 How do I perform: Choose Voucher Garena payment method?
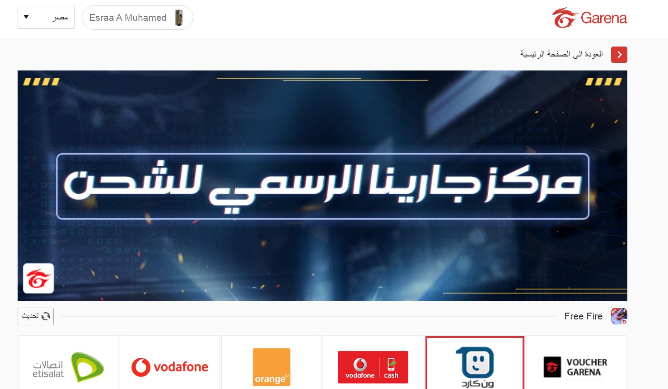coord(576,362)
